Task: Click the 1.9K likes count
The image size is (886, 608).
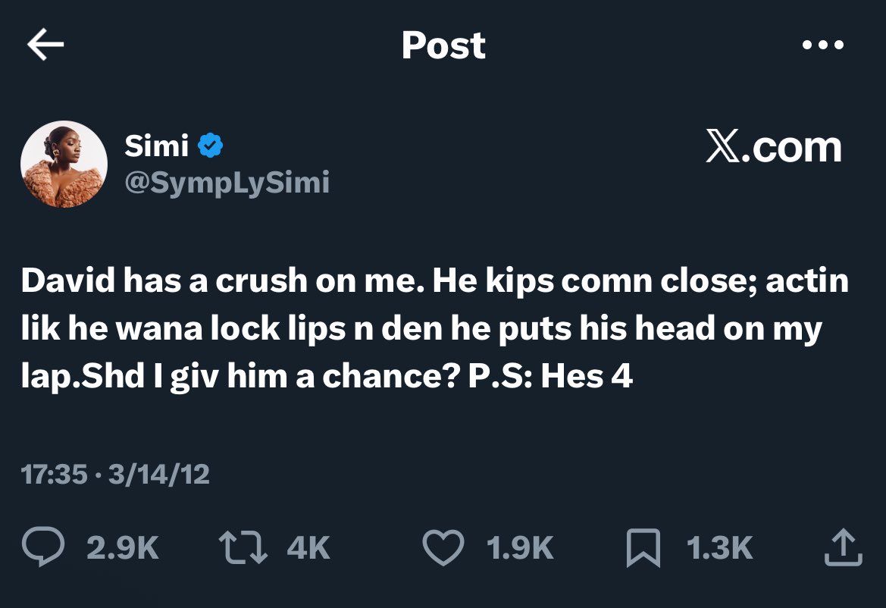Action: tap(520, 547)
